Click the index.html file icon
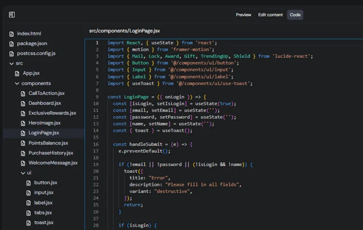 click(11, 34)
